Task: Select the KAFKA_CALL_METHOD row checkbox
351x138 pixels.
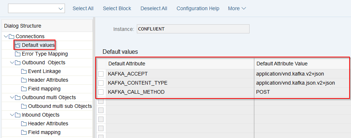Action: tap(101, 92)
